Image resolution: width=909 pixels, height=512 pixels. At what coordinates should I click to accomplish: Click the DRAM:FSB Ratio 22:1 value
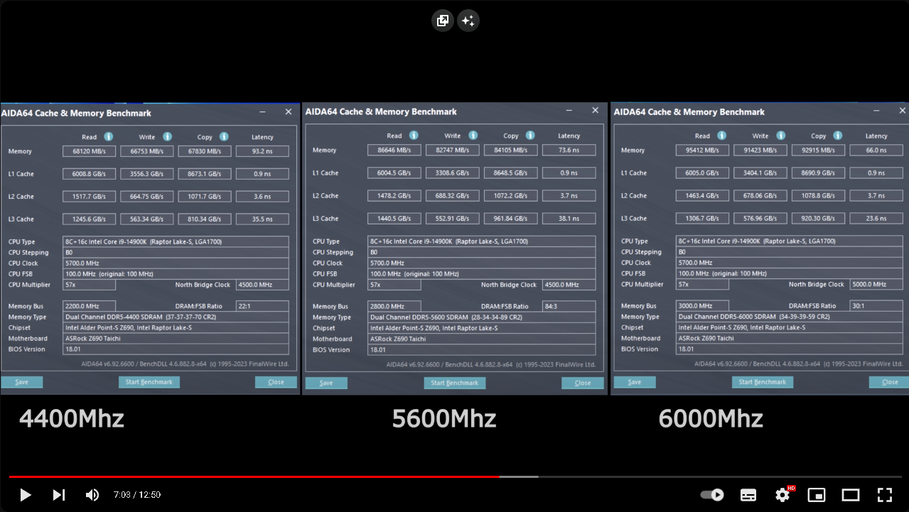262,306
